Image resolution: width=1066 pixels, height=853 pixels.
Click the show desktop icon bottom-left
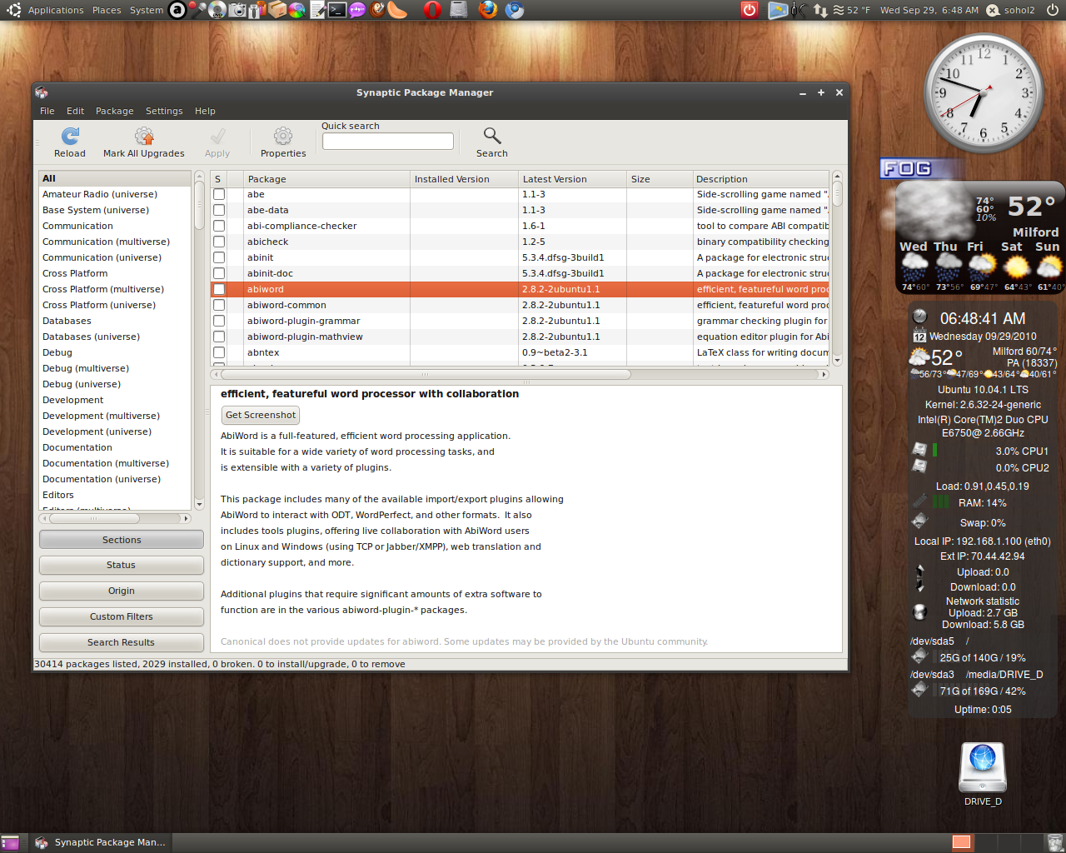(x=10, y=842)
